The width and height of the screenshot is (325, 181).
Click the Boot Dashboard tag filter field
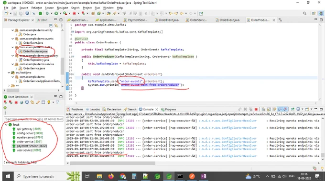tap(33, 119)
